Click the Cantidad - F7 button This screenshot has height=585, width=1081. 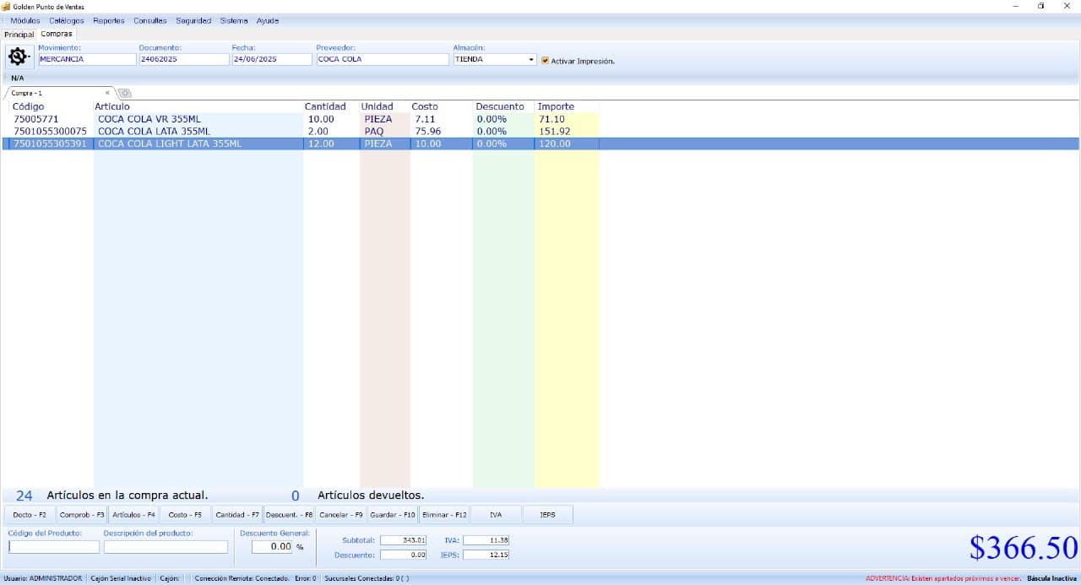tap(237, 514)
